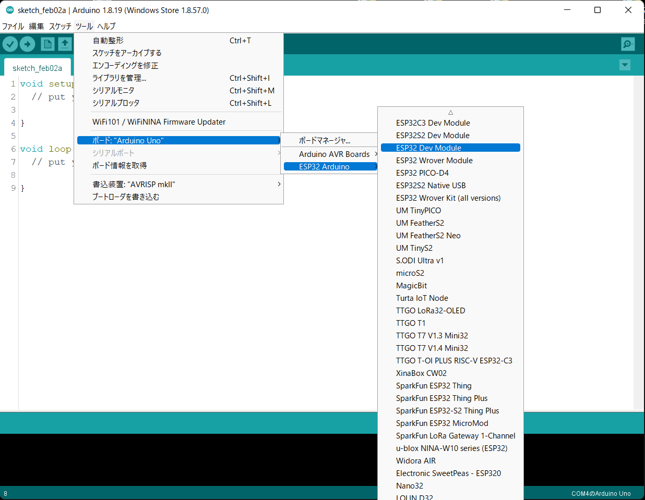Viewport: 645px width, 500px height.
Task: Open the ファイル menu
Action: [x=13, y=26]
